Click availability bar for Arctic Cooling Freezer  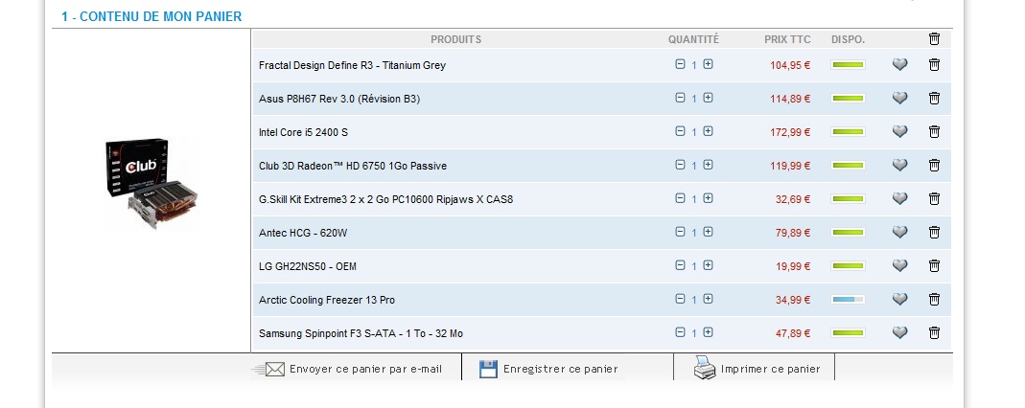tap(848, 300)
